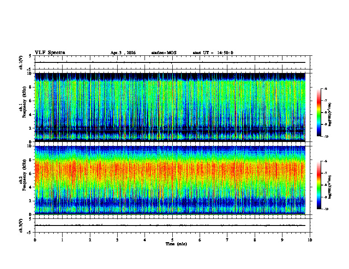Click the ch.1 voltage waveform trace
This screenshot has height=269, width=349.
tap(170, 62)
